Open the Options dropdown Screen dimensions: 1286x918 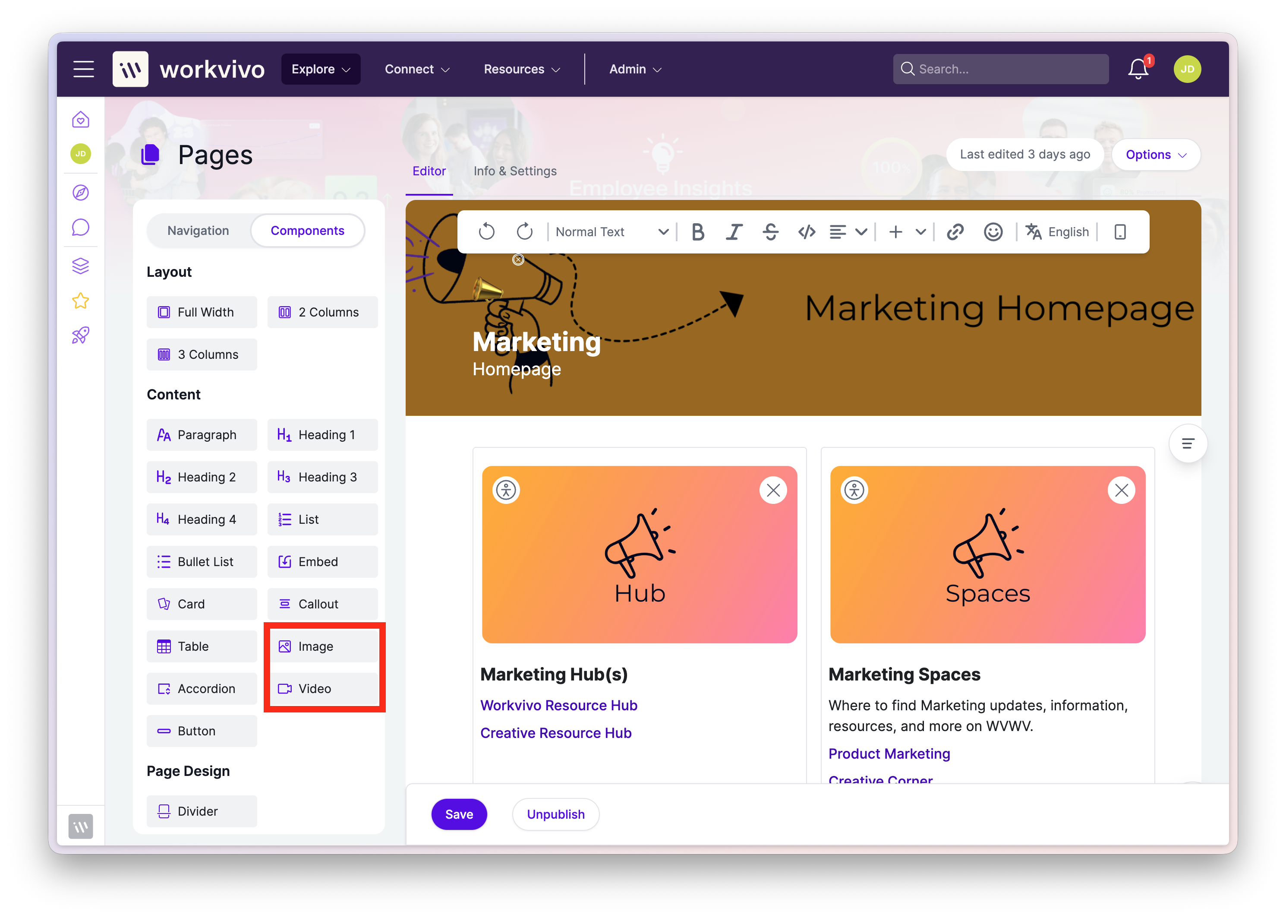pos(1156,154)
